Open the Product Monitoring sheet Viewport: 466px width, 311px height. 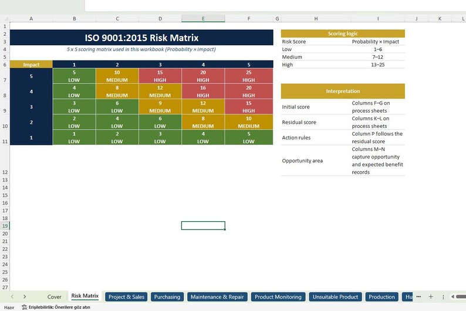coord(278,297)
